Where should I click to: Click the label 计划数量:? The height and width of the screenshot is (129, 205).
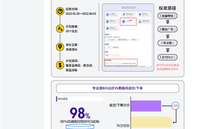(72, 27)
